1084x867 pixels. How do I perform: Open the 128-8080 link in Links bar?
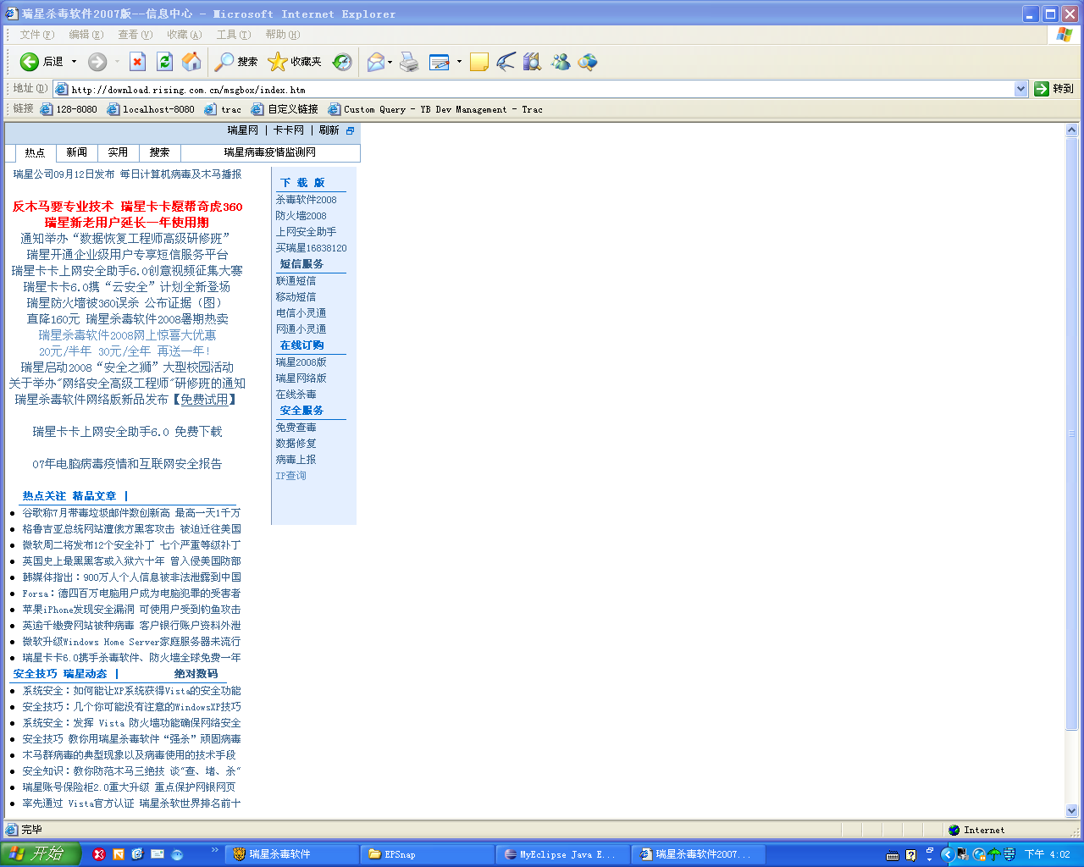69,109
